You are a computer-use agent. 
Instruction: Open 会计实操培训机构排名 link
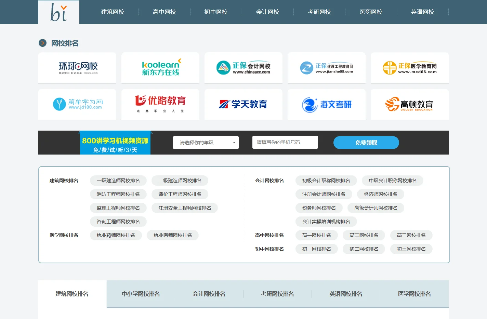326,222
